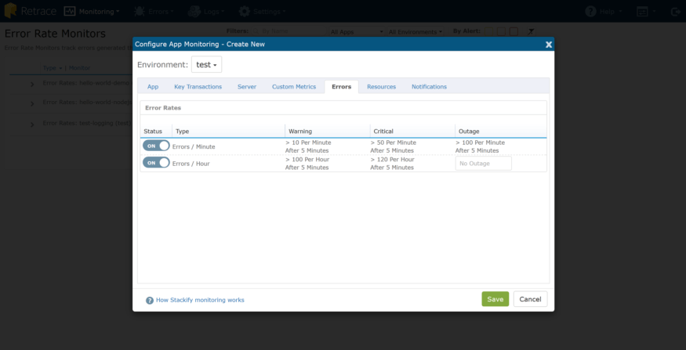Click the Type column header in the dialog

click(x=183, y=131)
